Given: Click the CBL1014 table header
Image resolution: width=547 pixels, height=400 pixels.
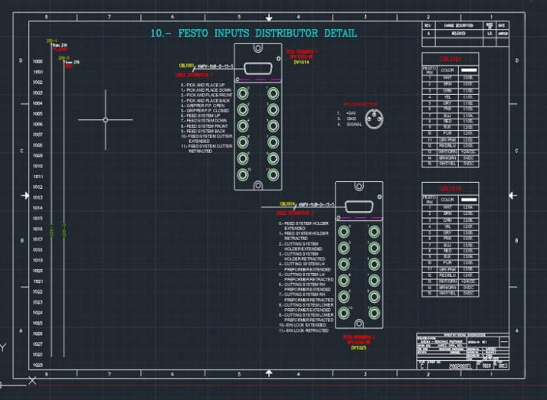Looking at the screenshot, I should point(449,188).
